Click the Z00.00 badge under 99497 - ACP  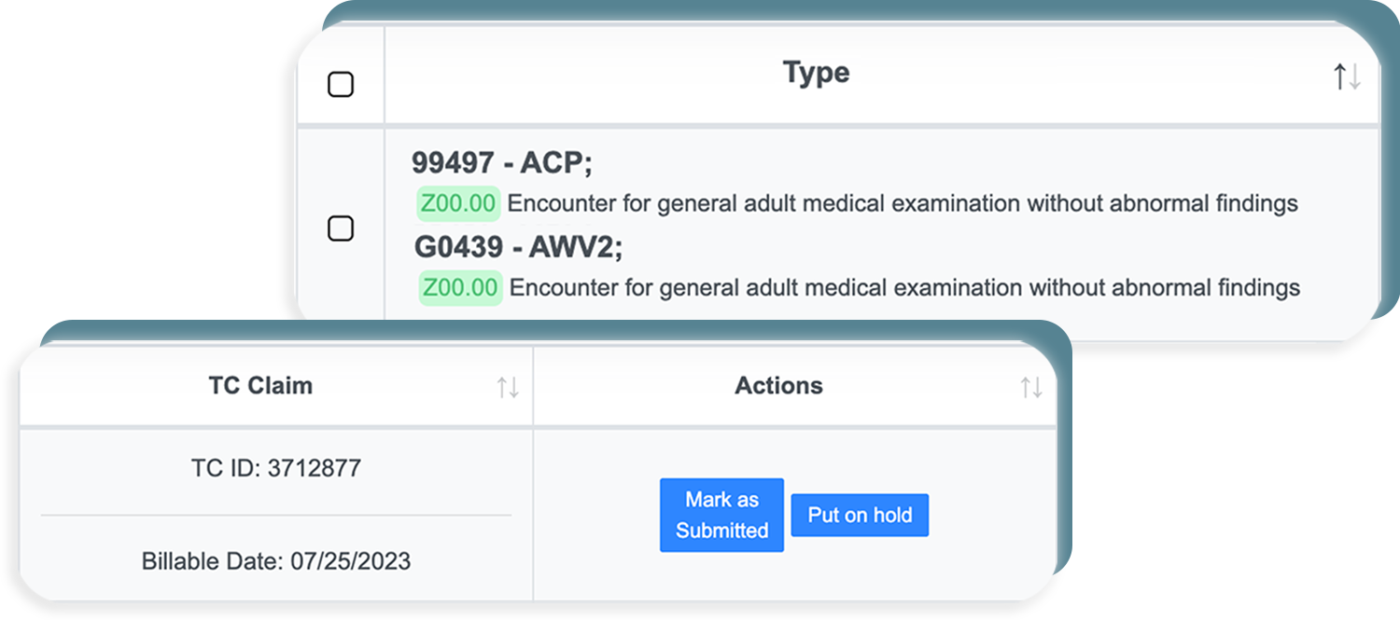coord(458,203)
